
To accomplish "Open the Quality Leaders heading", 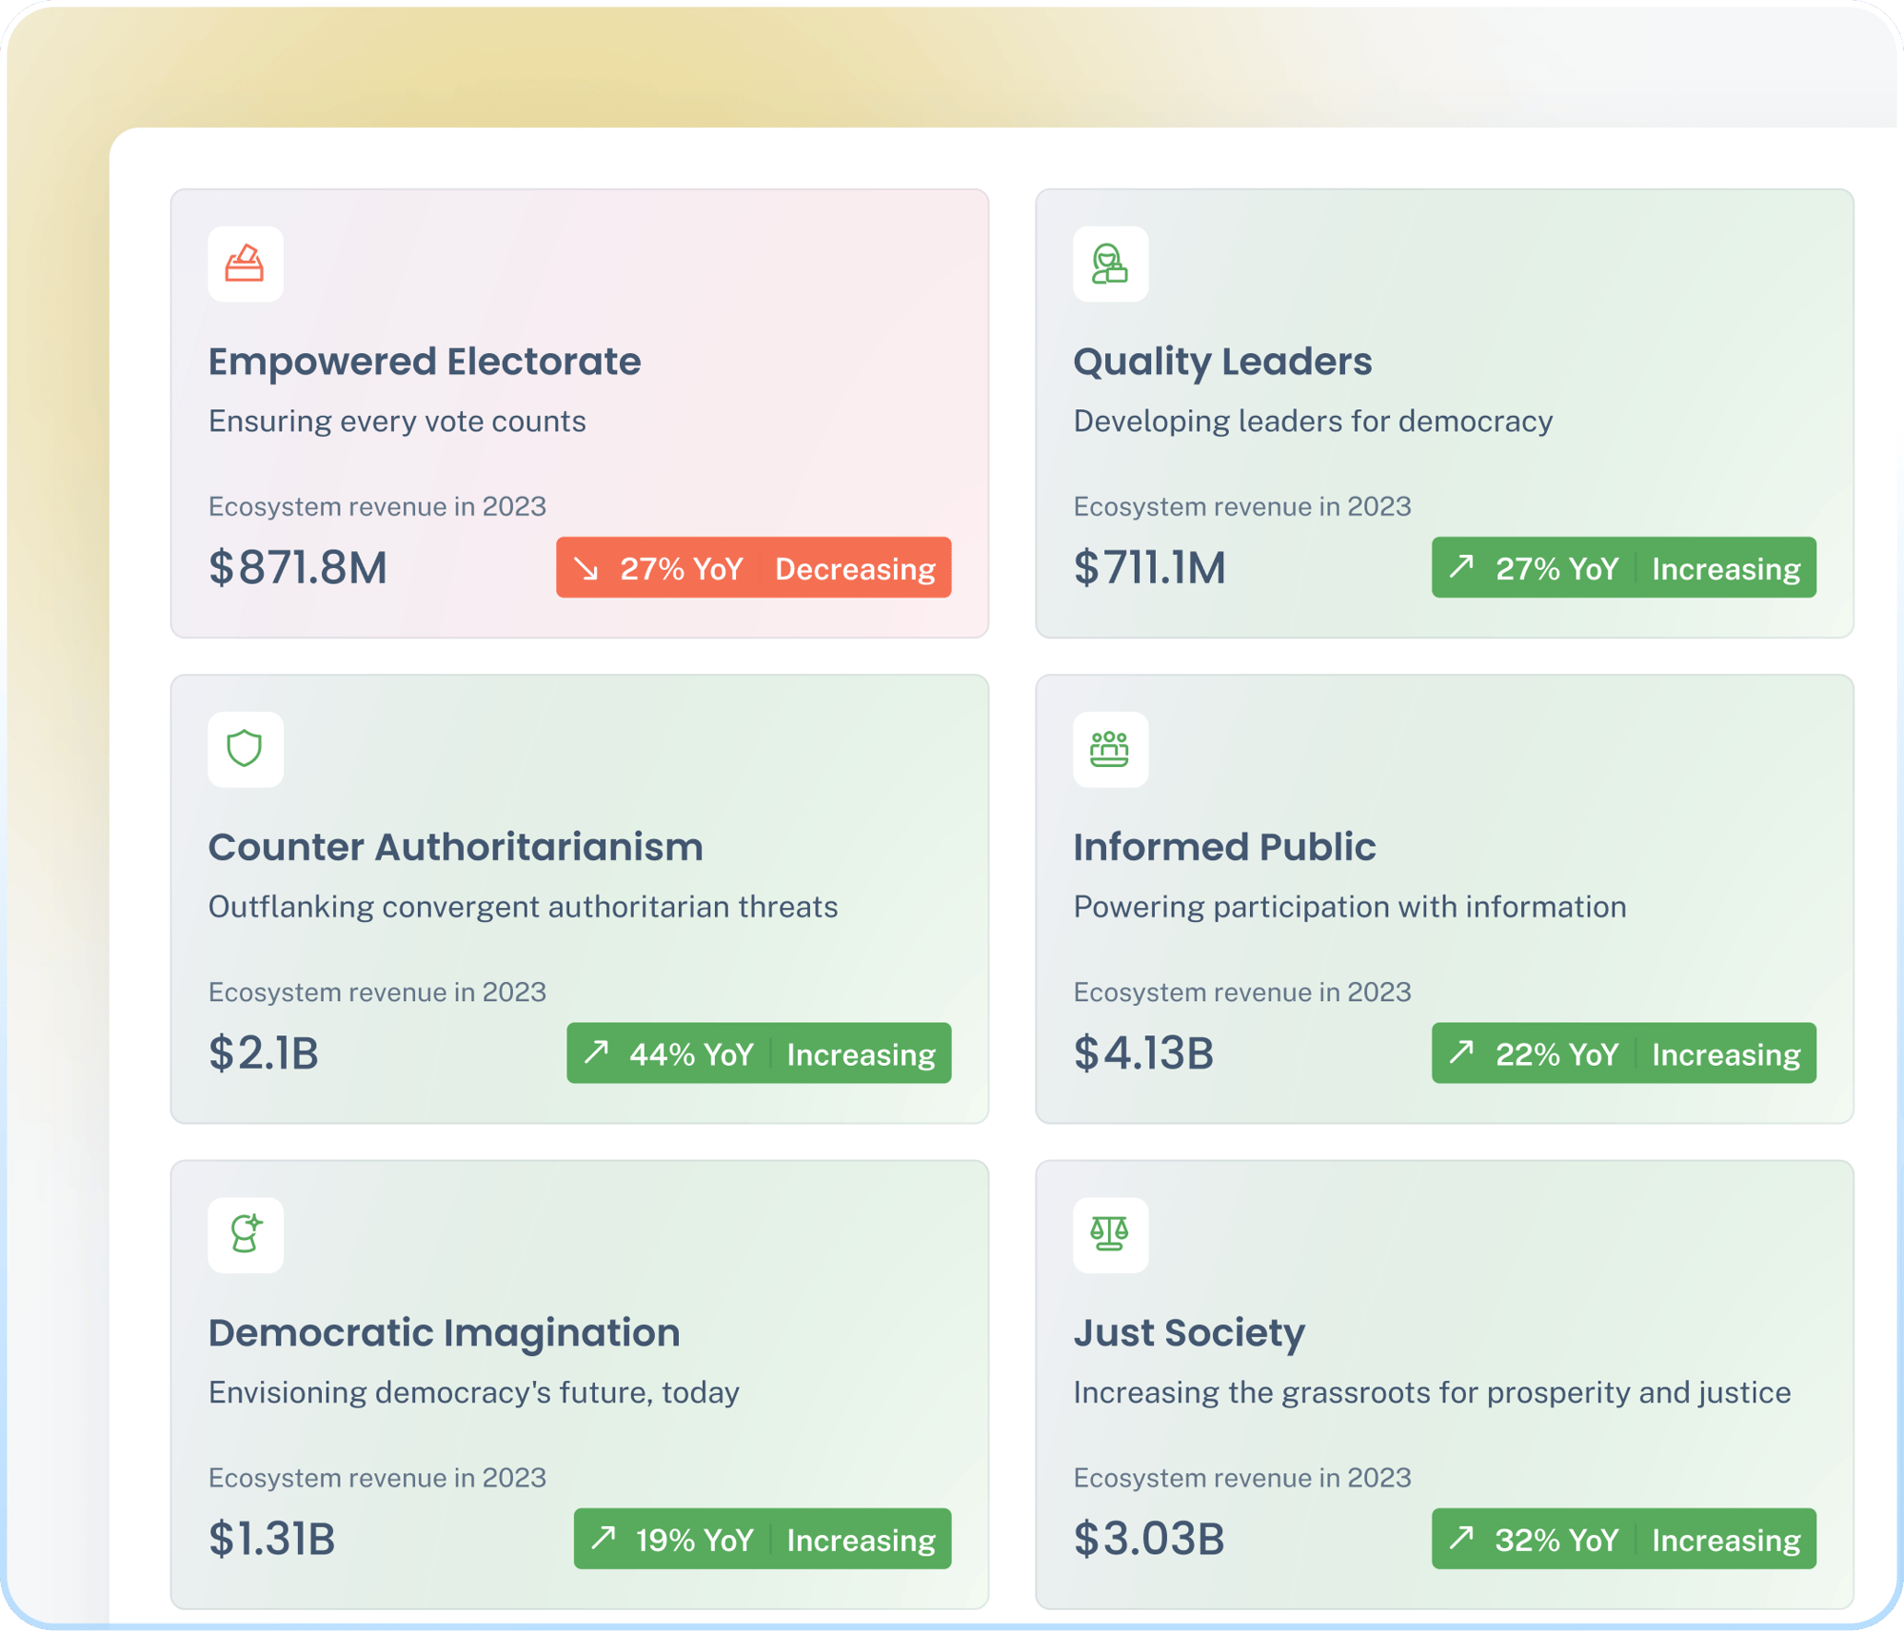I will (x=1222, y=362).
